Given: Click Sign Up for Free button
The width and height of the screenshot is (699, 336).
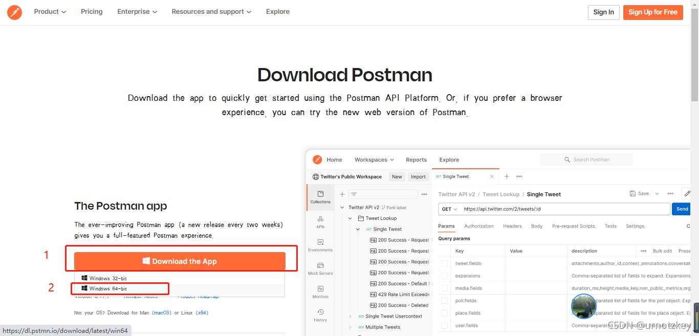Looking at the screenshot, I should pos(653,12).
